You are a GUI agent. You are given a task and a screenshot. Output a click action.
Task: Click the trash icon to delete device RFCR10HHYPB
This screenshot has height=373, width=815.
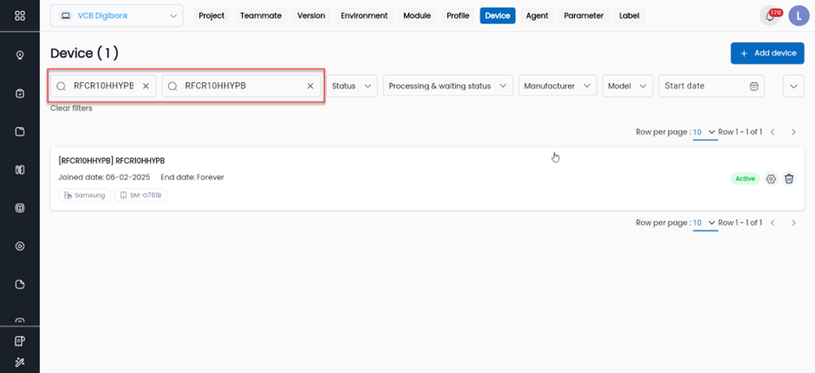coord(789,179)
